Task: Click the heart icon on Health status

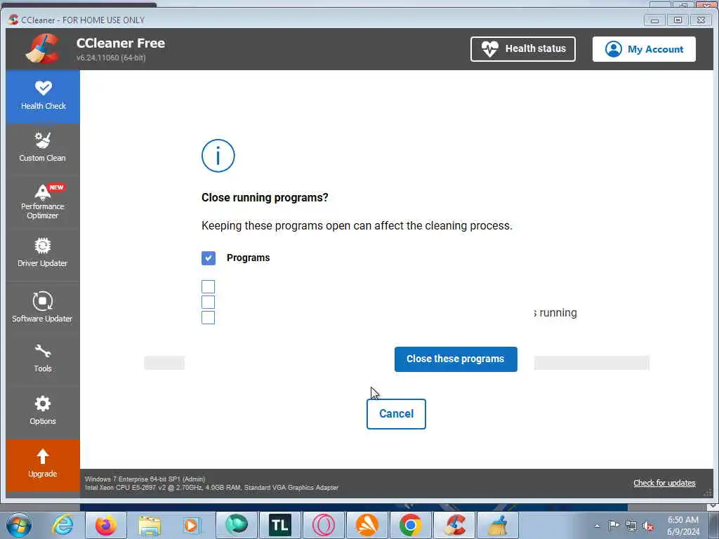Action: click(489, 48)
